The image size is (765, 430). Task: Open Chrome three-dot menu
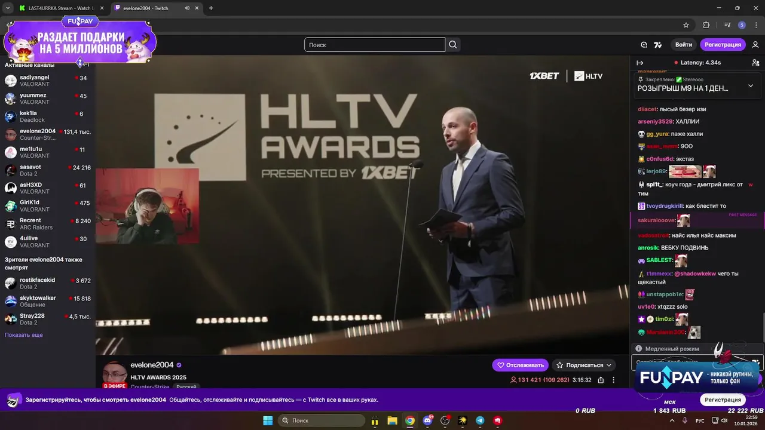click(x=755, y=25)
